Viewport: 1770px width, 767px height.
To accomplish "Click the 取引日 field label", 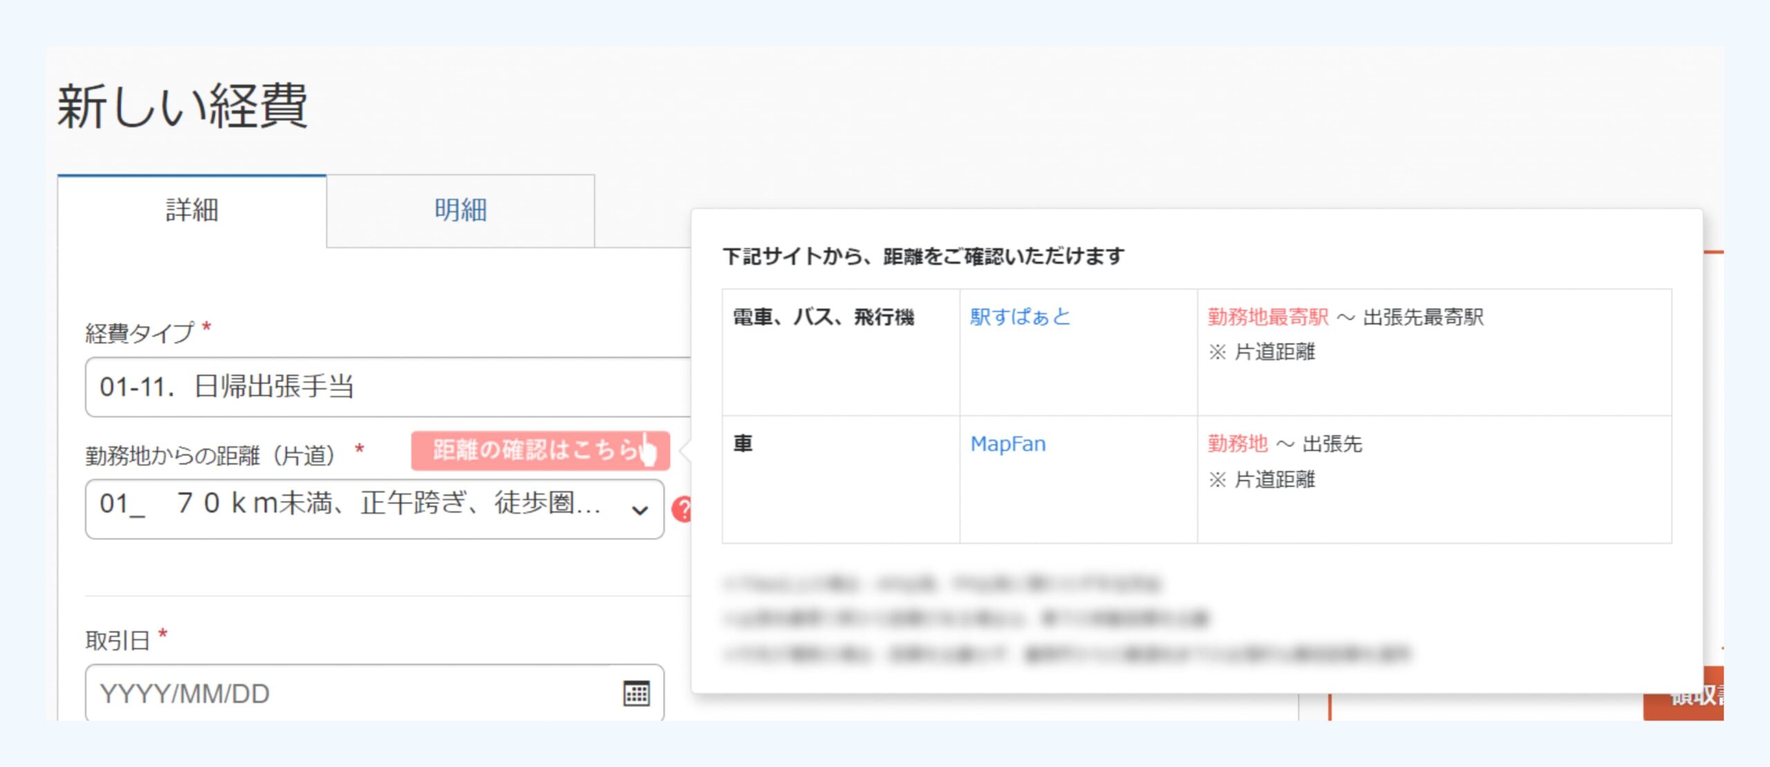I will (118, 640).
